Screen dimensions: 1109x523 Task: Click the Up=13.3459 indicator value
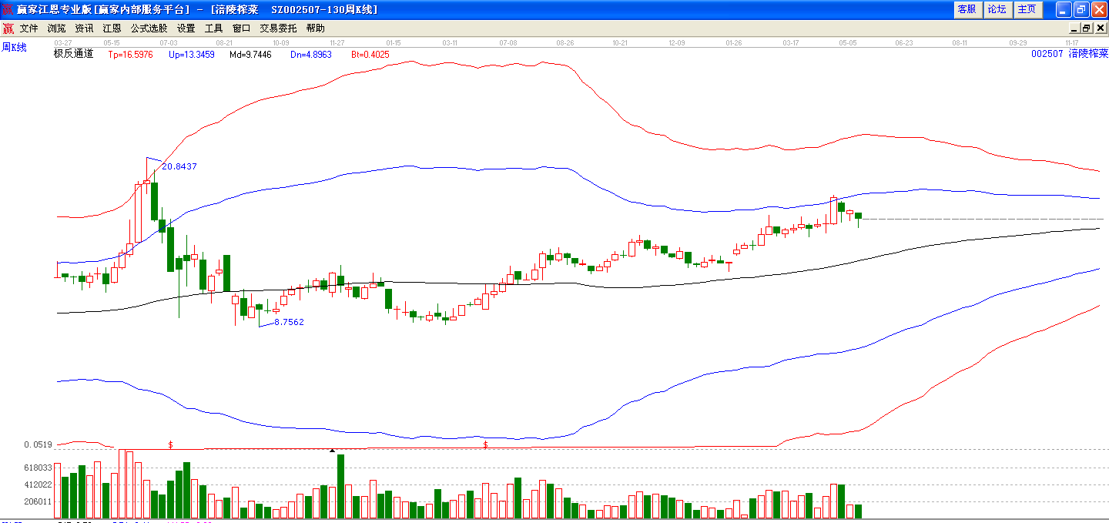click(191, 55)
